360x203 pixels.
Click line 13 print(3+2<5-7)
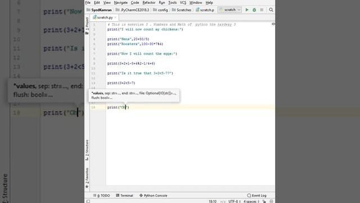coord(121,83)
